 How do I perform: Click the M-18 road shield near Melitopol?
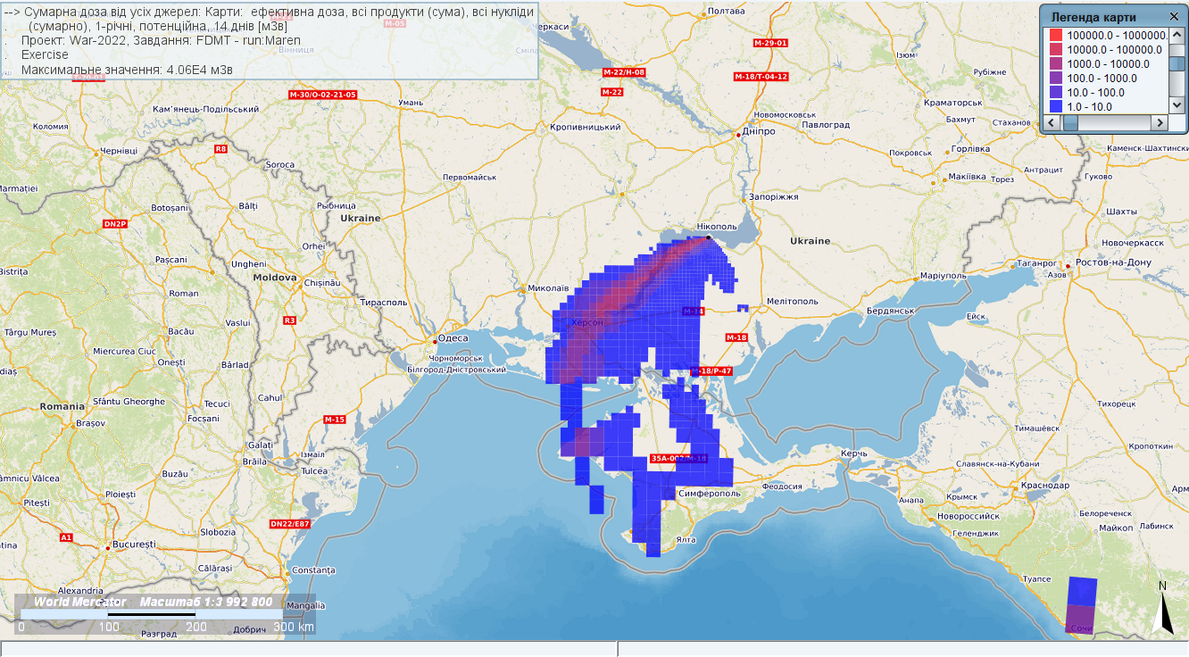[736, 337]
